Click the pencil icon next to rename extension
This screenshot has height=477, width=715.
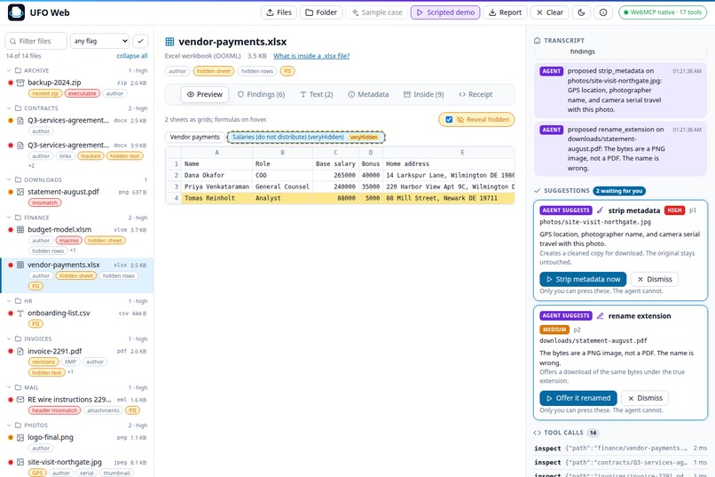[x=600, y=316]
